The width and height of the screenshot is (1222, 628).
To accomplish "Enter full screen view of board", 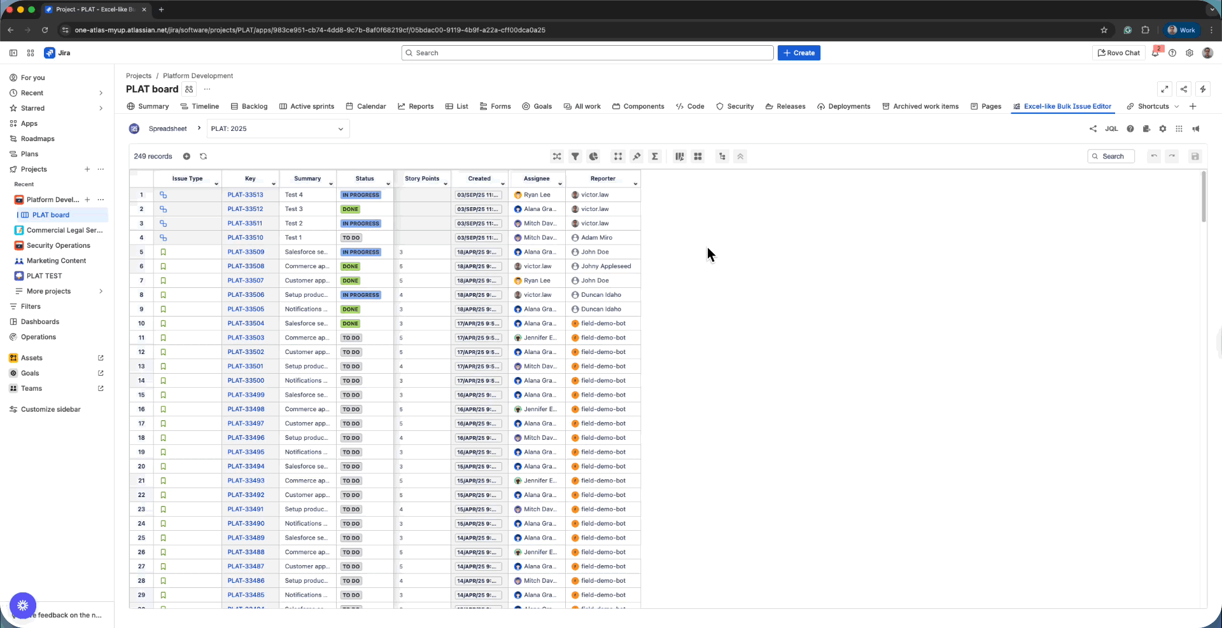I will pos(1165,89).
